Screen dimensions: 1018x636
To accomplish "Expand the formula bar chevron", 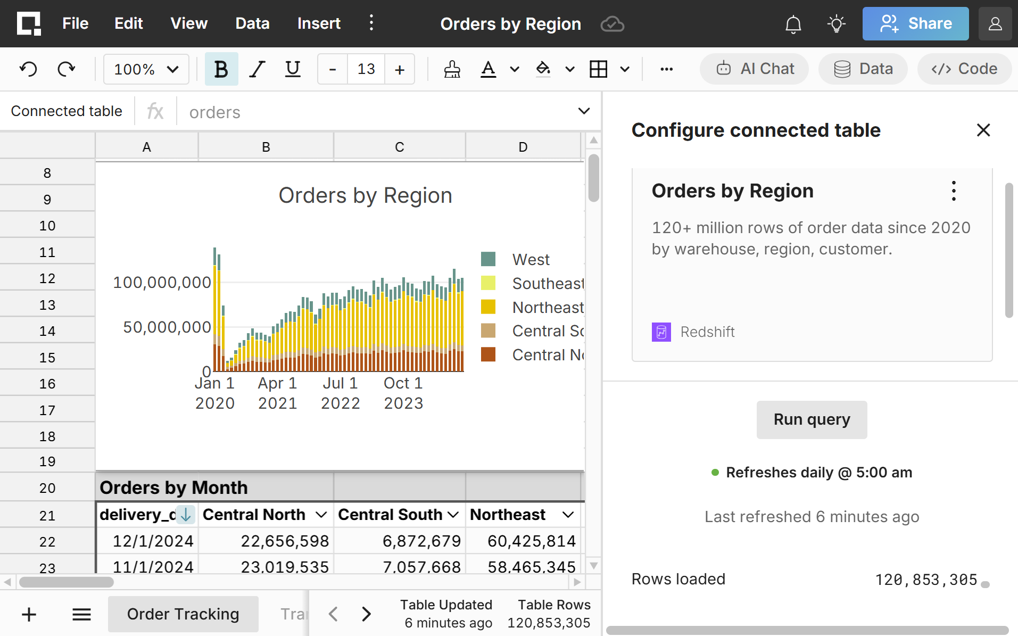I will click(x=584, y=111).
